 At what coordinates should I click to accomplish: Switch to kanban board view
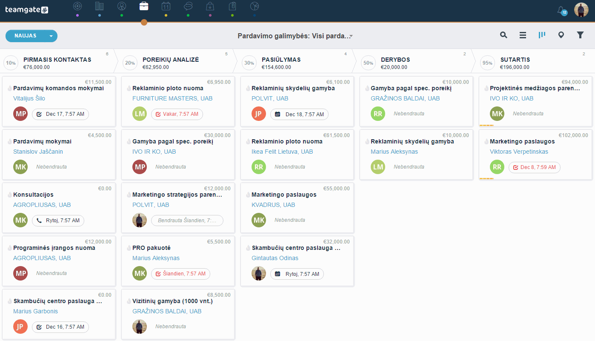click(542, 35)
